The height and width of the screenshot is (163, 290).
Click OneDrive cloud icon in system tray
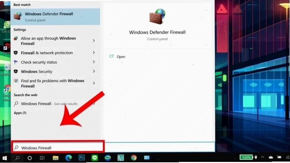coord(271,157)
